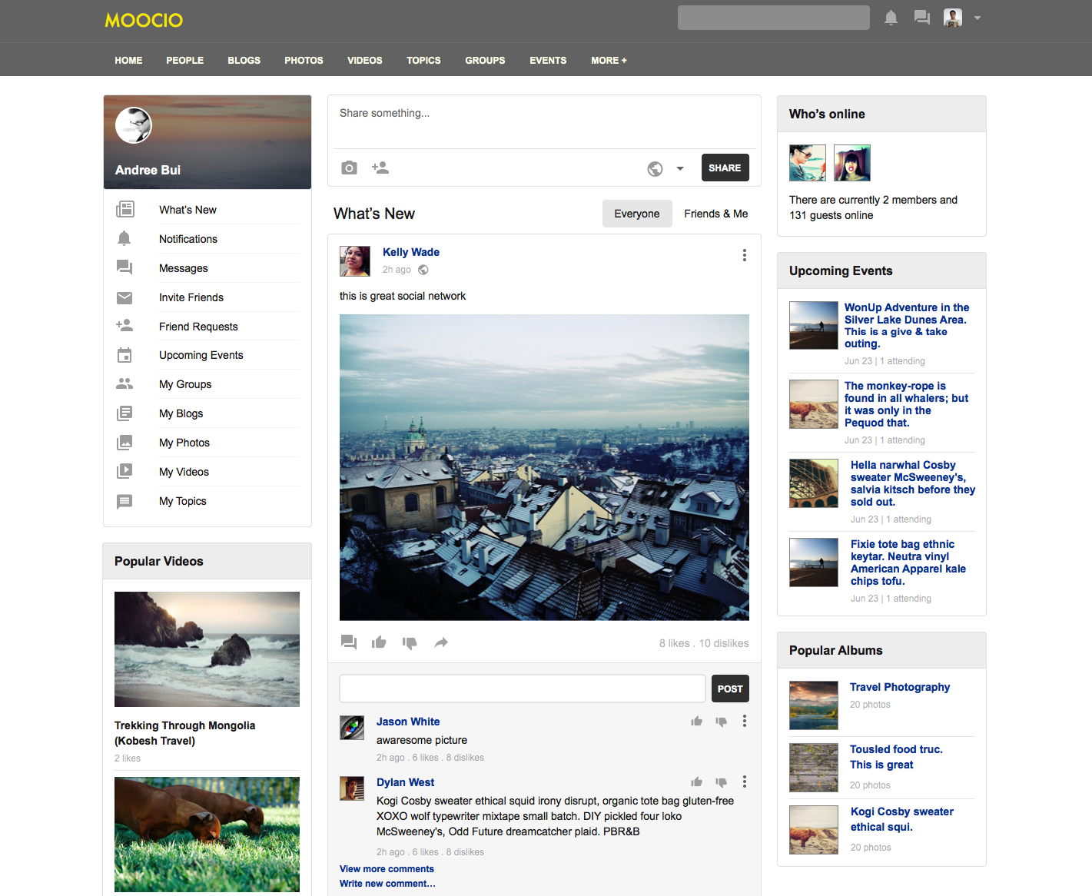This screenshot has width=1092, height=896.
Task: Open the VIDEOS menu item
Action: pos(364,60)
